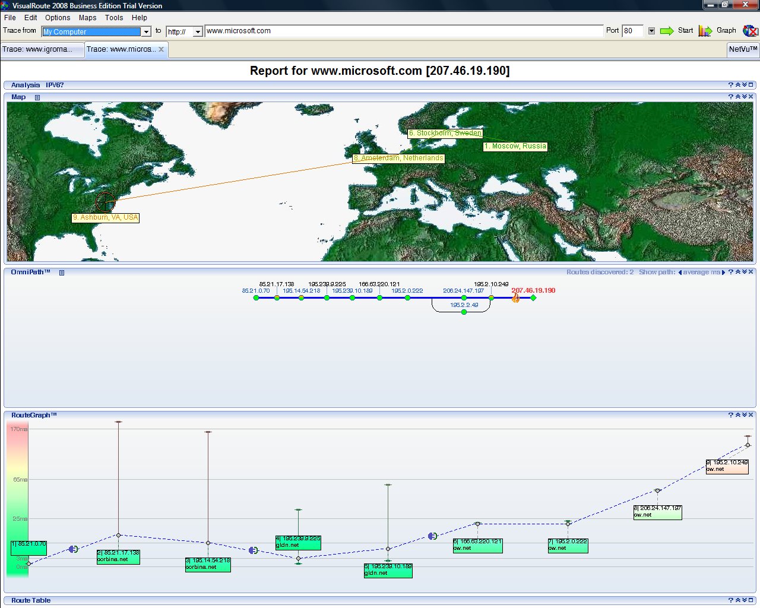Click the 195.2.2.49 alternate route node

coord(464,312)
